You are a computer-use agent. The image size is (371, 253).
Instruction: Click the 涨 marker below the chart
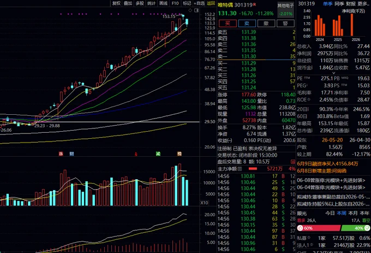coord(61,154)
